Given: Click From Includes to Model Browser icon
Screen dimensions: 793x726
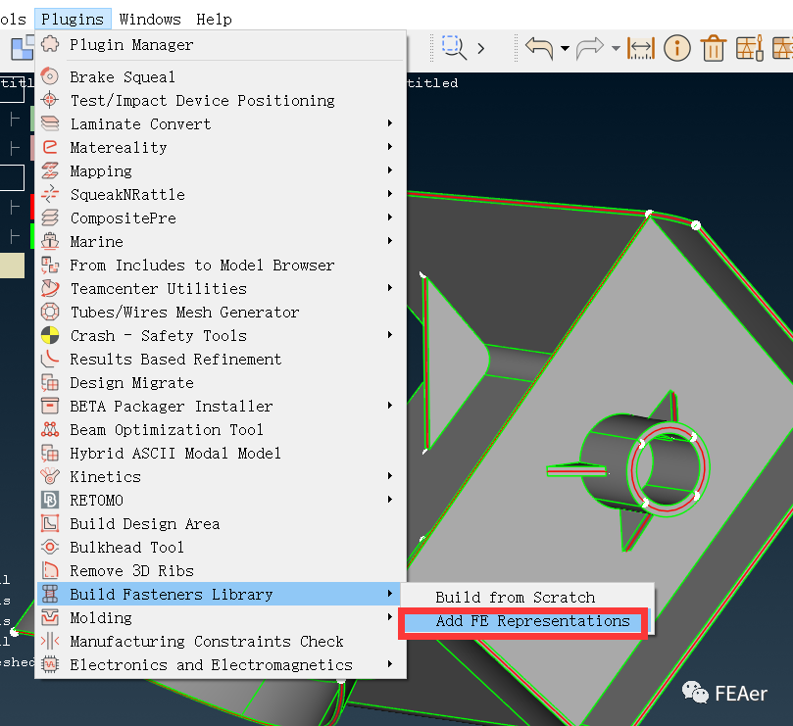Looking at the screenshot, I should click(x=50, y=265).
